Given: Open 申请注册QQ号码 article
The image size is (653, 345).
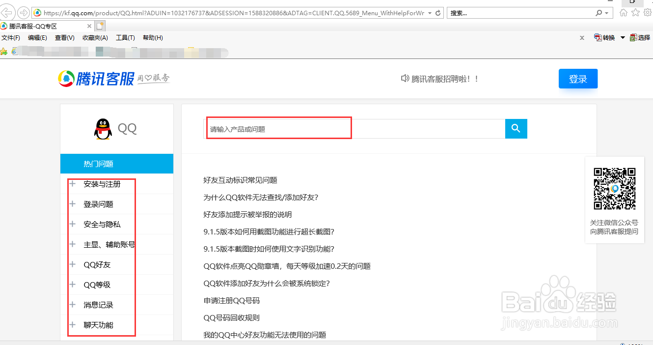Looking at the screenshot, I should (x=231, y=301).
